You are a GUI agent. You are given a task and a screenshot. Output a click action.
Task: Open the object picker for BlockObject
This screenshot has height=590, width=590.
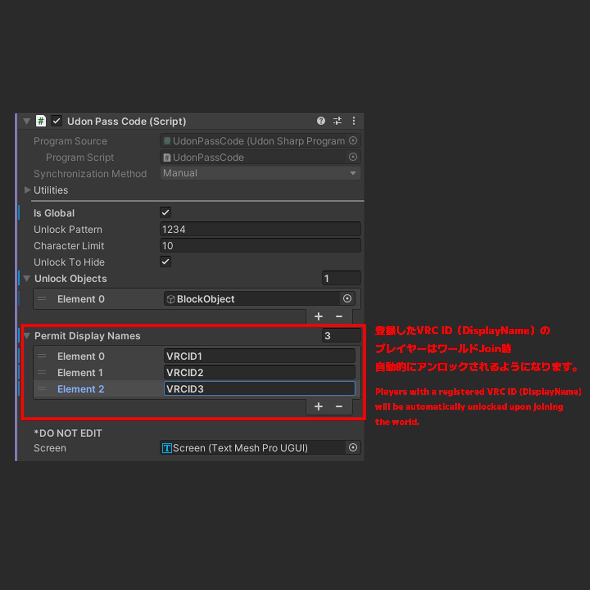pyautogui.click(x=347, y=299)
